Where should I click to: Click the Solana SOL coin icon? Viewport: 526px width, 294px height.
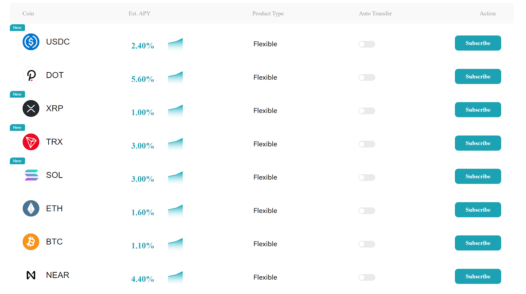[31, 175]
